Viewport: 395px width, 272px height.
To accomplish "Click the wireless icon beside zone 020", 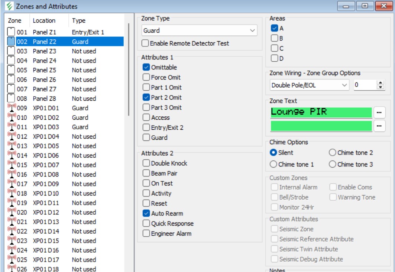I will tap(11, 213).
